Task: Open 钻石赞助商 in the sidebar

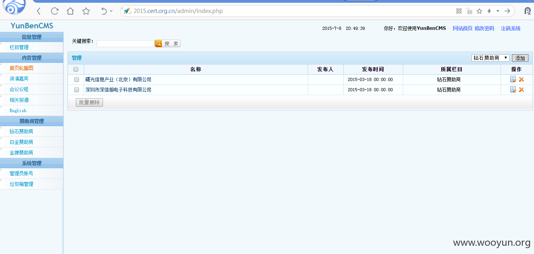Action: 22,131
